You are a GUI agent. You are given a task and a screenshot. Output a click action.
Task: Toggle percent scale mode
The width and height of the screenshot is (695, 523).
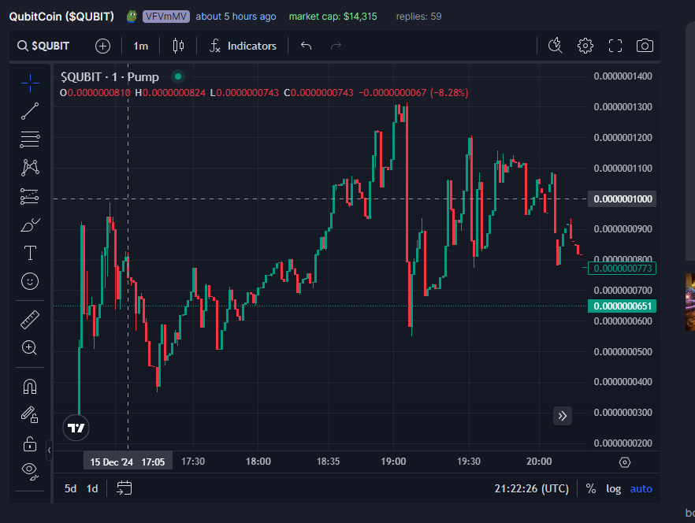point(590,488)
